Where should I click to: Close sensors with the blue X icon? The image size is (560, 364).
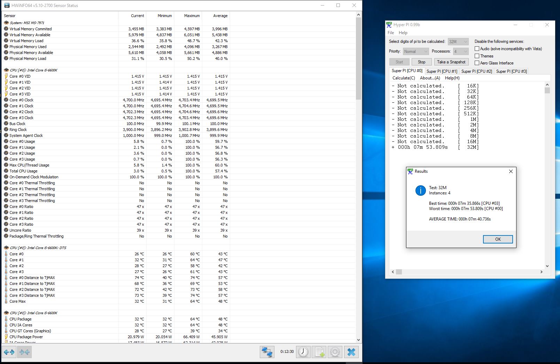pos(351,352)
